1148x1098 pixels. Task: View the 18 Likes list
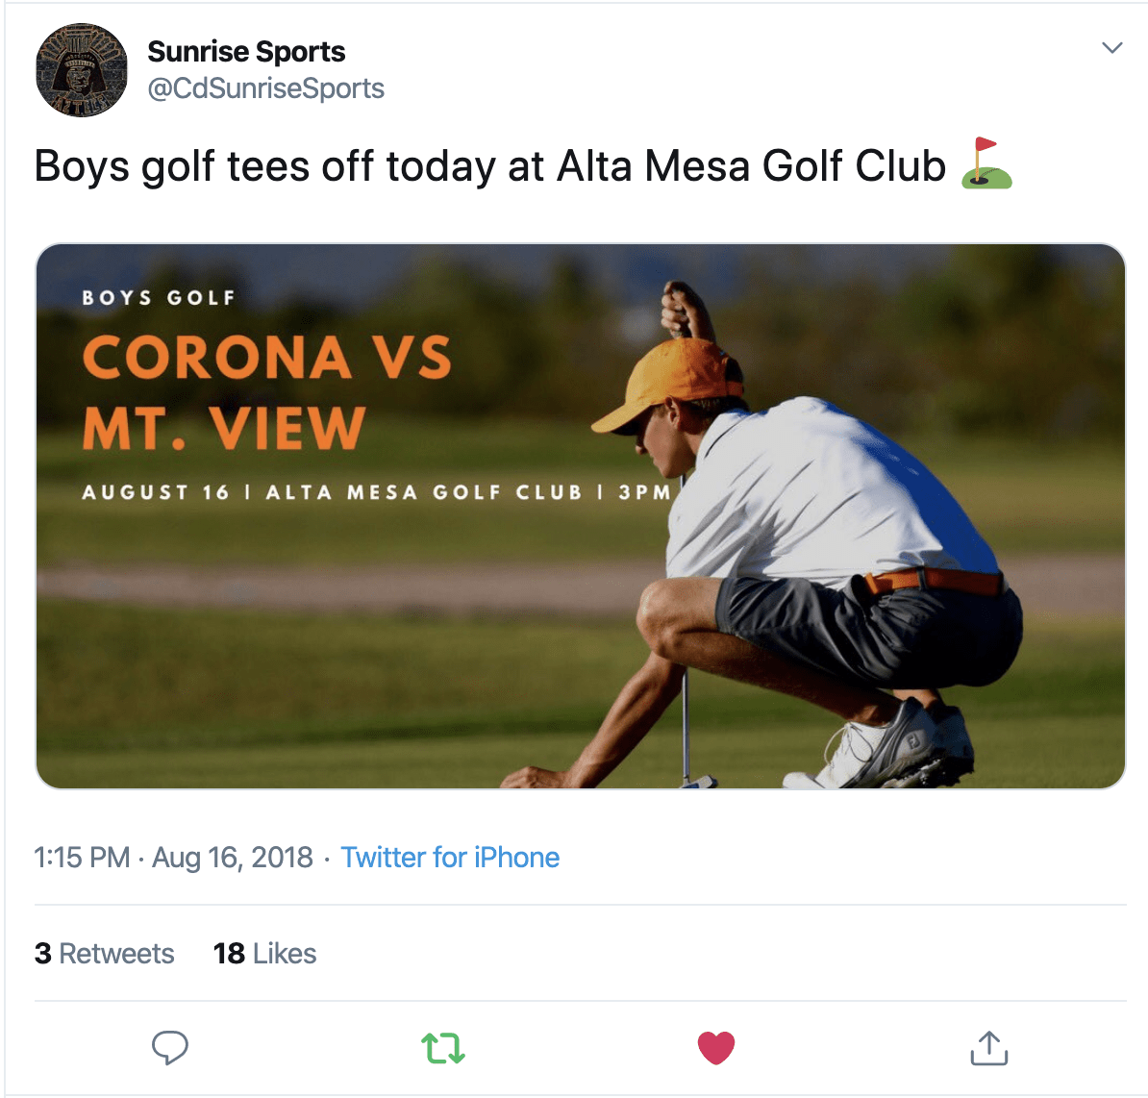point(265,953)
